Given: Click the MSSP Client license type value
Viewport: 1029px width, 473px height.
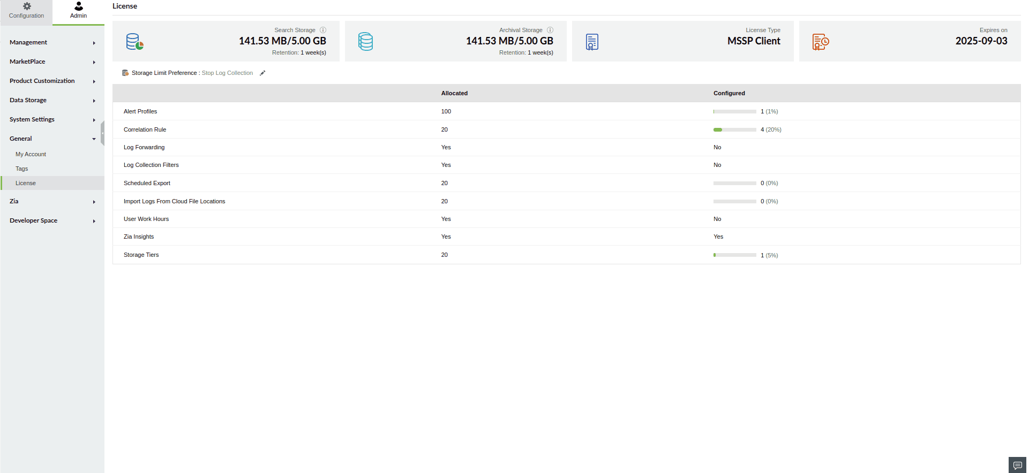Looking at the screenshot, I should (x=754, y=41).
